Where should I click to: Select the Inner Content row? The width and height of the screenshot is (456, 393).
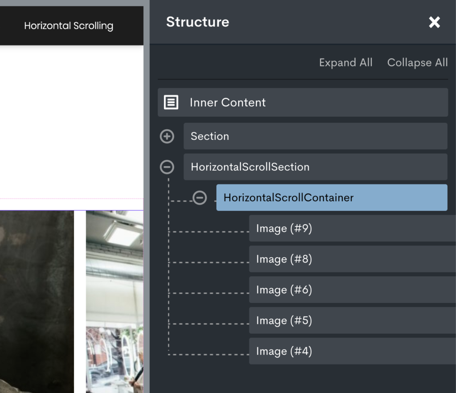click(303, 102)
